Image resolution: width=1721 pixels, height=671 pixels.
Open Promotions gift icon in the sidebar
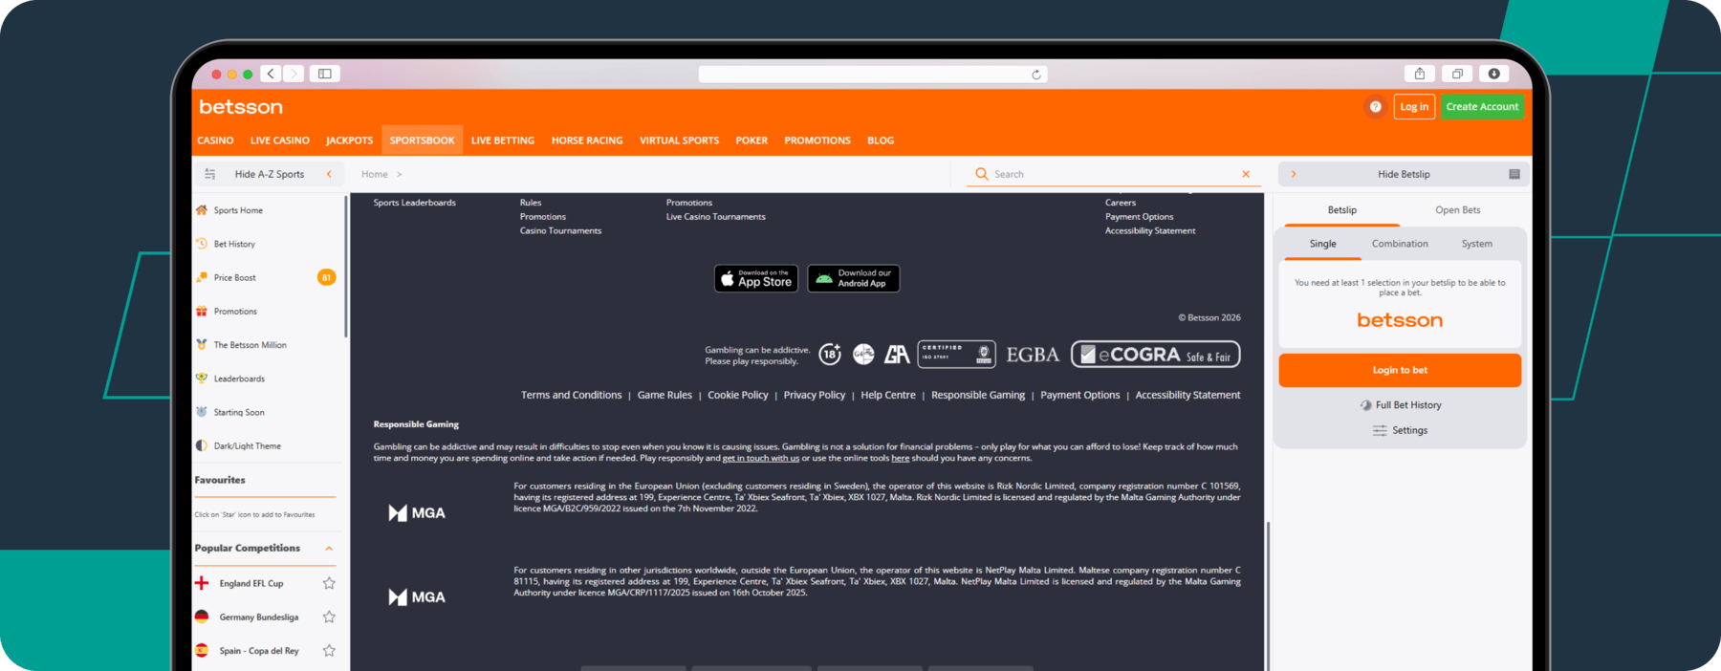click(202, 311)
